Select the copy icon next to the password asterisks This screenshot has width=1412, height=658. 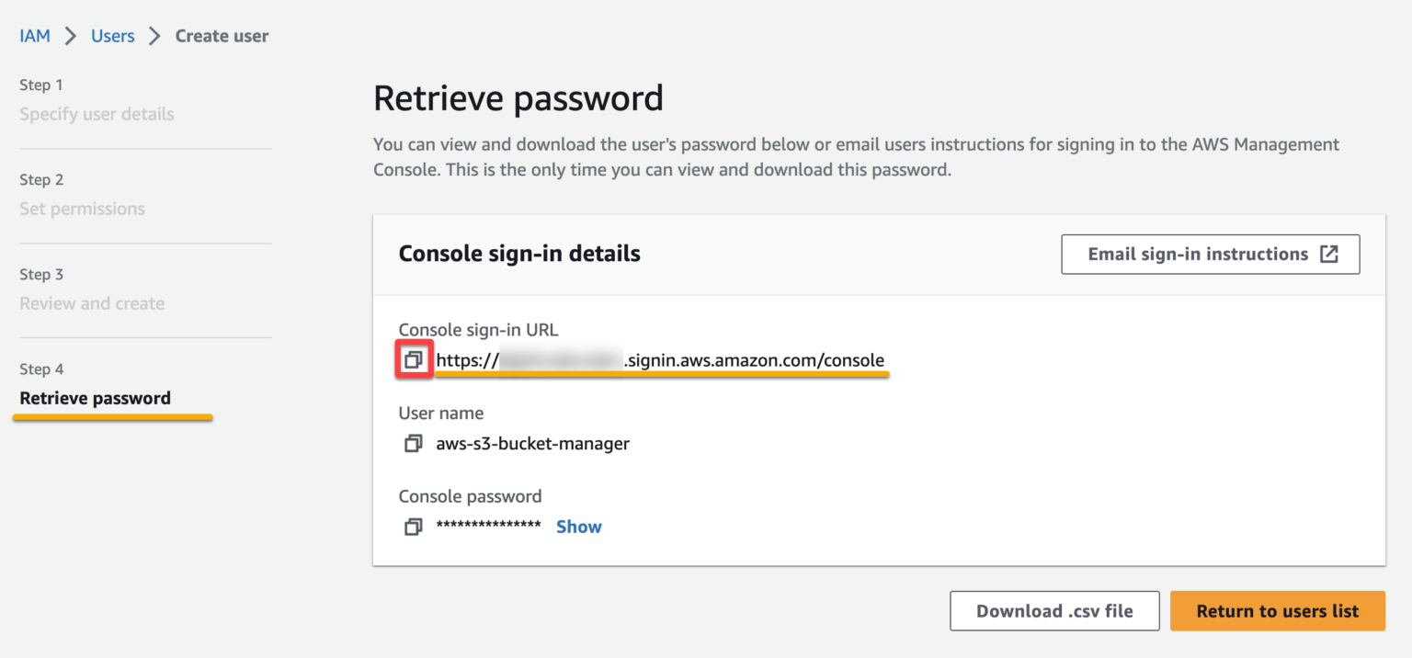[413, 526]
